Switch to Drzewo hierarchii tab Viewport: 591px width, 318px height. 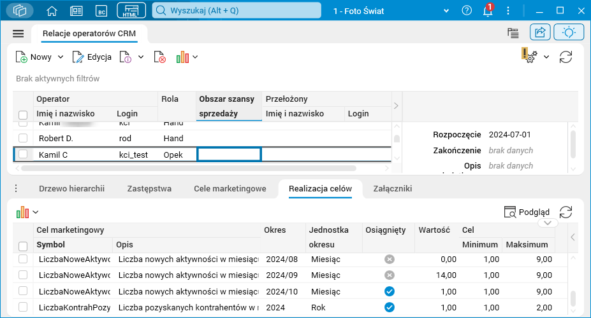click(x=71, y=189)
